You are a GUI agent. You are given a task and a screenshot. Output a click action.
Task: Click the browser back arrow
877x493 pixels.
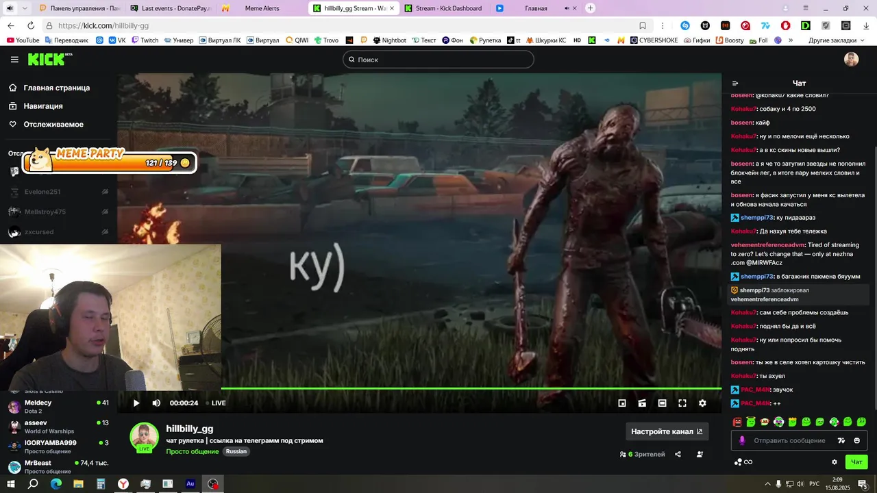pos(11,25)
